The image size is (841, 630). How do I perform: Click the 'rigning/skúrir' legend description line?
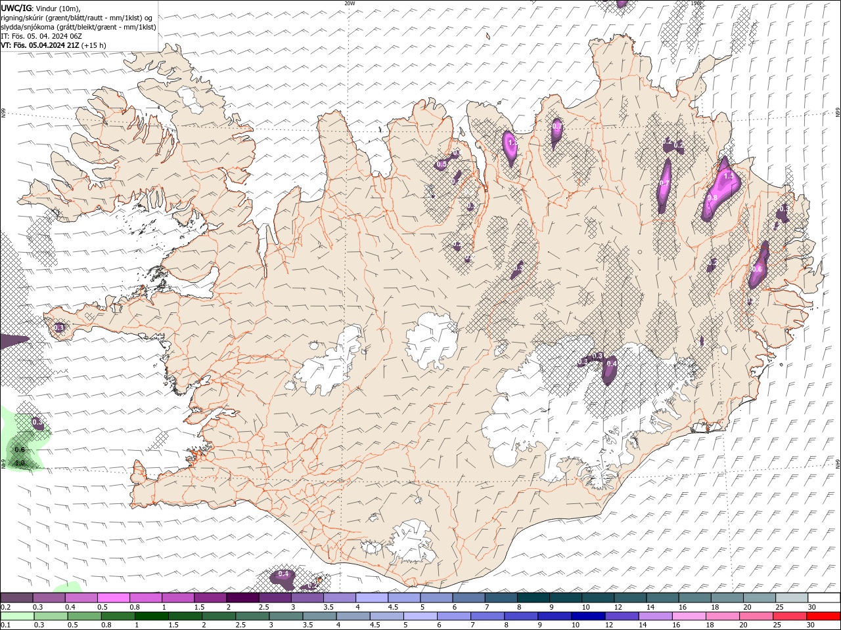78,18
